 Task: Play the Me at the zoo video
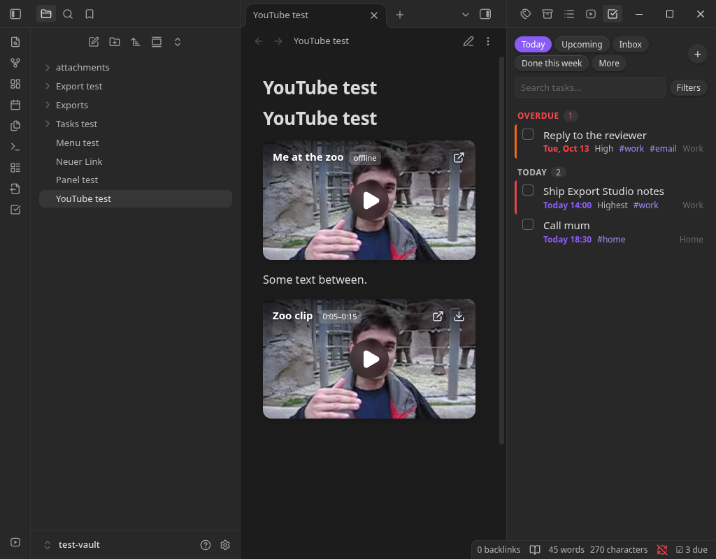(x=369, y=201)
